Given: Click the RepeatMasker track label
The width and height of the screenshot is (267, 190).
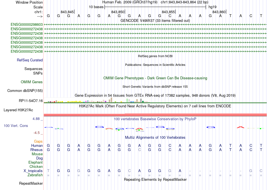Looking at the screenshot, I should pyautogui.click(x=31, y=183).
